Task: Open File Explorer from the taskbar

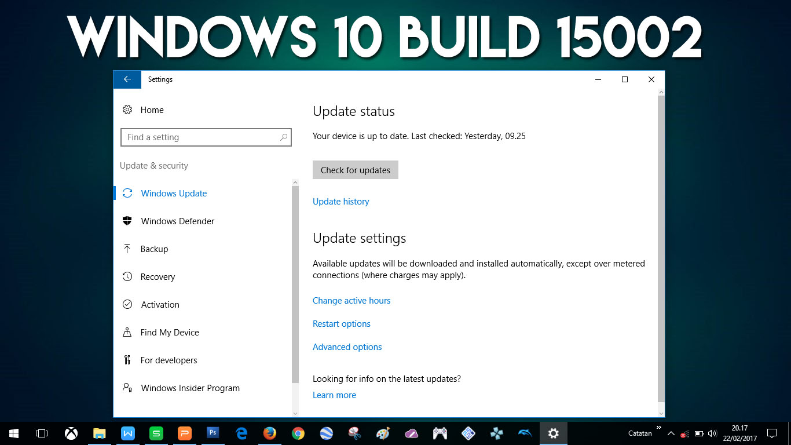Action: (x=100, y=433)
